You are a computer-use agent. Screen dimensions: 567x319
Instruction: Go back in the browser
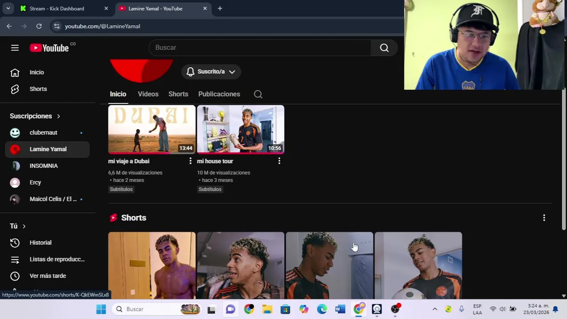click(x=9, y=26)
